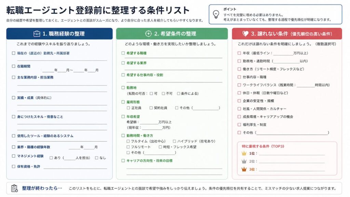Image resolution: width=350 pixels, height=197 pixels.
Task: Tick the 正社員 option
Action: pyautogui.click(x=128, y=108)
